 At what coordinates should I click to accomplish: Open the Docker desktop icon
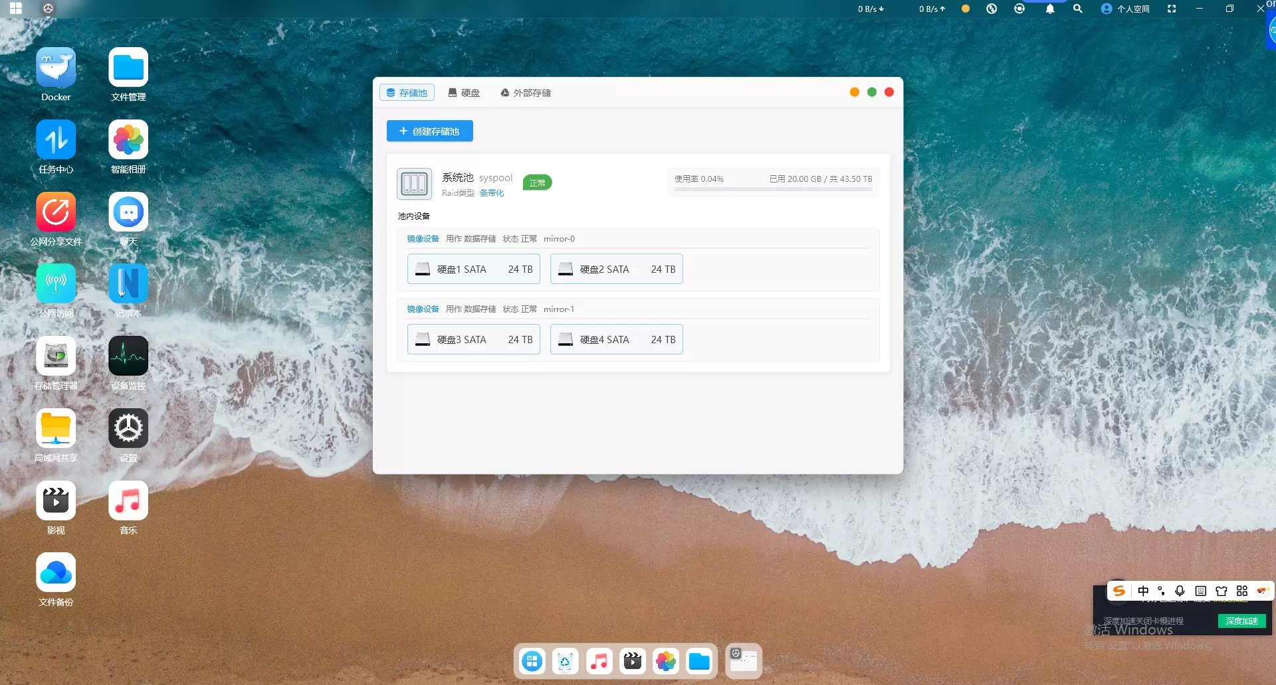point(56,68)
